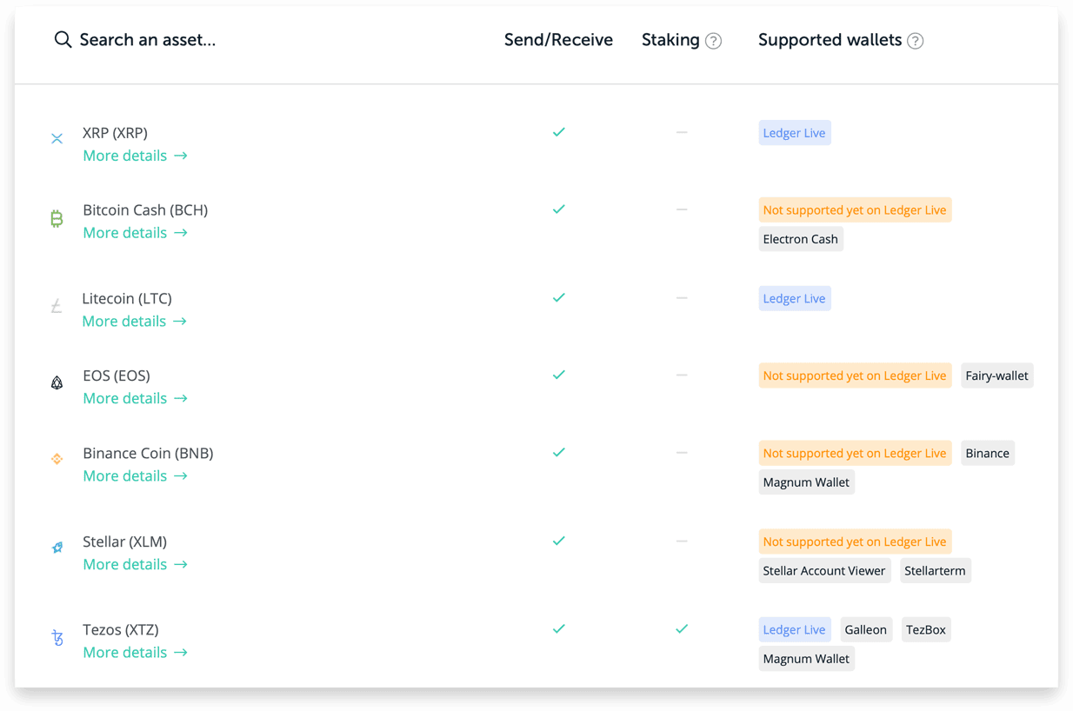Click the XRP coin icon

coord(57,138)
